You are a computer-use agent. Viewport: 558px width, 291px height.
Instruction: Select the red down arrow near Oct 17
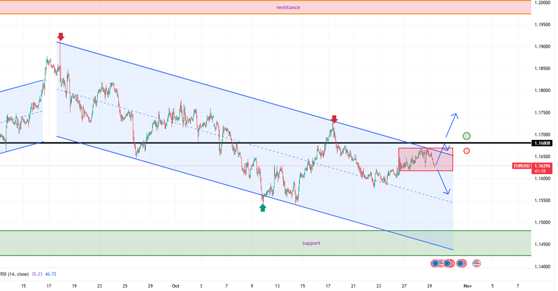point(334,119)
